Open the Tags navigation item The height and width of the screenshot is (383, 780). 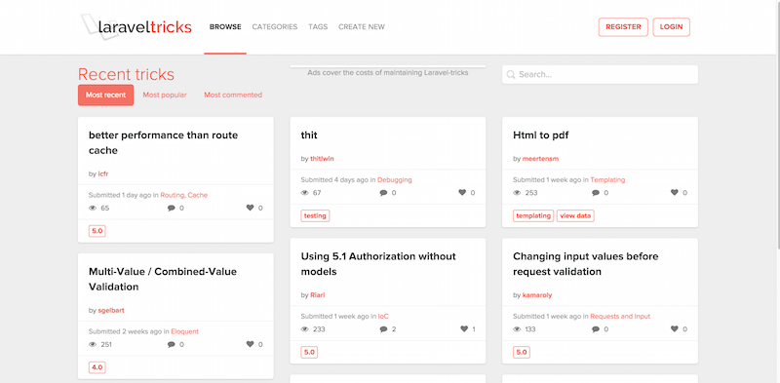pyautogui.click(x=318, y=27)
